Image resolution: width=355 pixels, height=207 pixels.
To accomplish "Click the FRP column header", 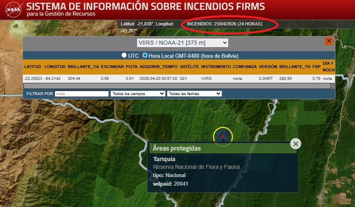I will coord(316,66).
